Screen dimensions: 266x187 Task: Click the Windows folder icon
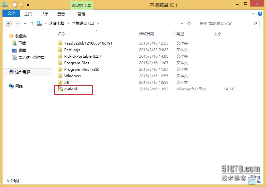[x=60, y=76]
